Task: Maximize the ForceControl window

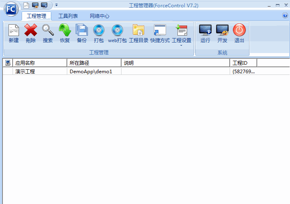Action: tap(277, 5)
